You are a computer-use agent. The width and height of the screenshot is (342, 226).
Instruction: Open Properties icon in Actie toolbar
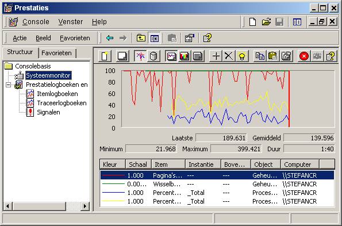point(189,38)
